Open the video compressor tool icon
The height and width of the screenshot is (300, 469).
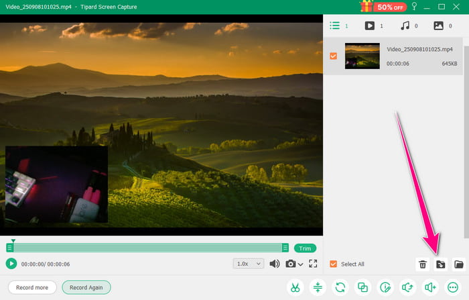pyautogui.click(x=318, y=287)
